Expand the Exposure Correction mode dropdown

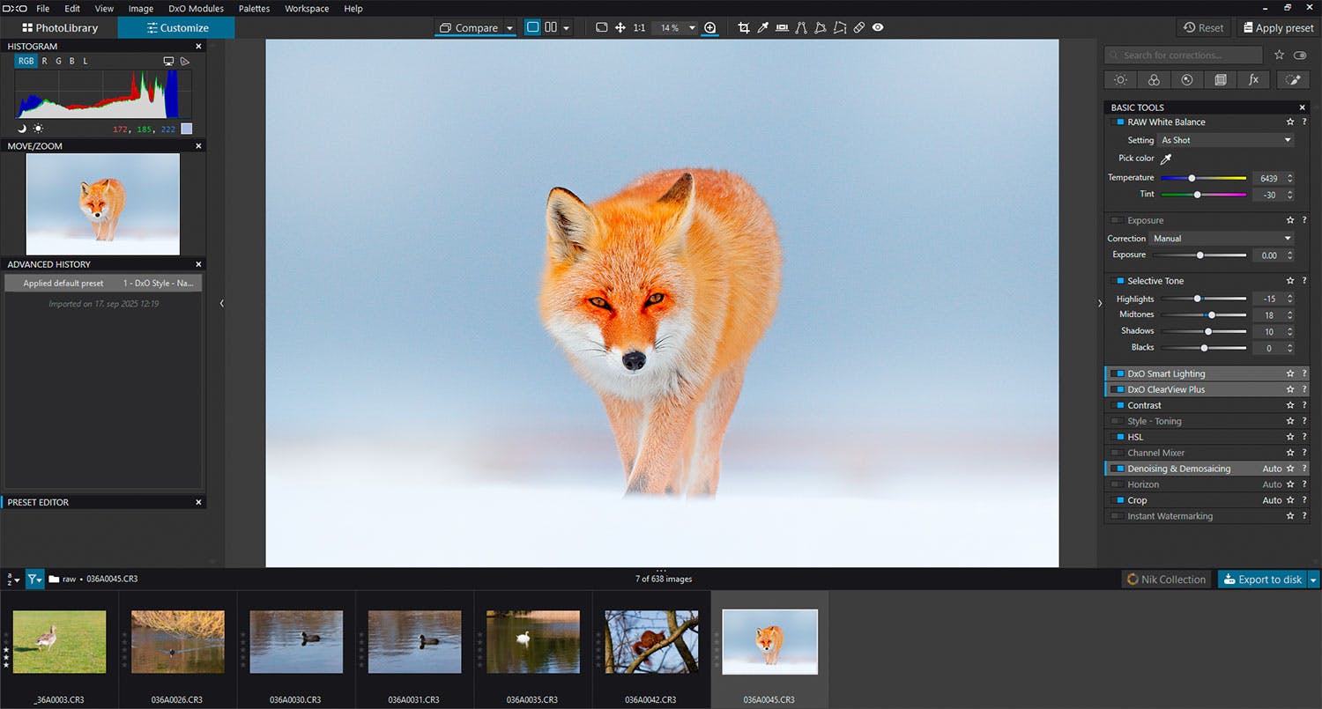pos(1222,239)
